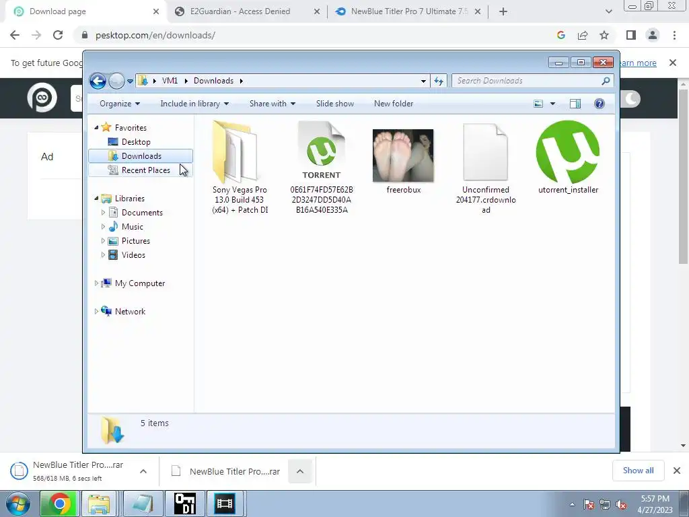689x517 pixels.
Task: Click the film strip taskbar icon
Action: tap(225, 504)
